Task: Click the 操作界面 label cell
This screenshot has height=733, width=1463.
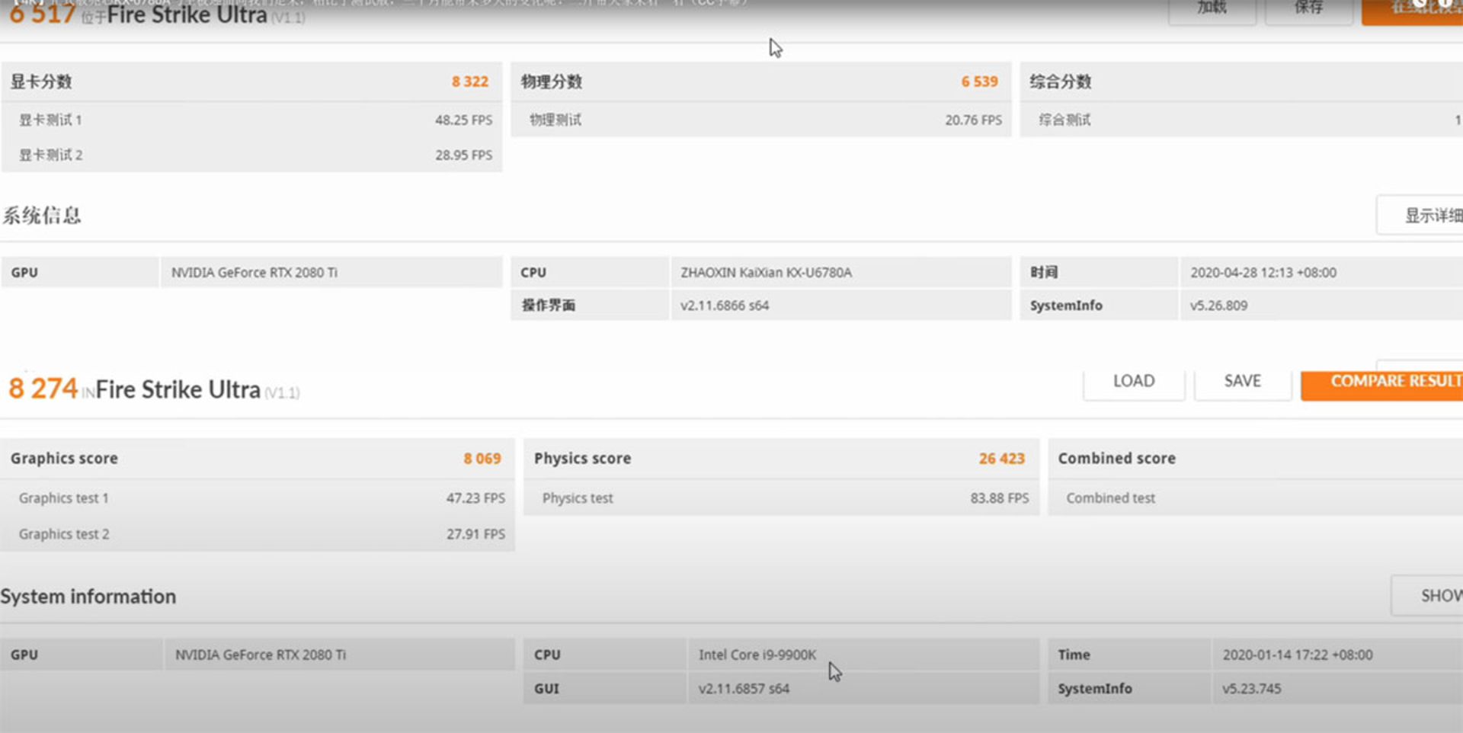Action: coord(590,306)
